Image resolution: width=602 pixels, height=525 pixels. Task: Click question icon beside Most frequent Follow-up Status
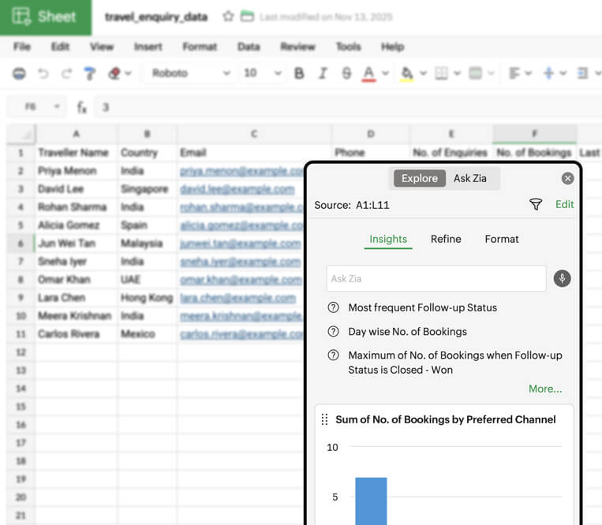pyautogui.click(x=333, y=307)
